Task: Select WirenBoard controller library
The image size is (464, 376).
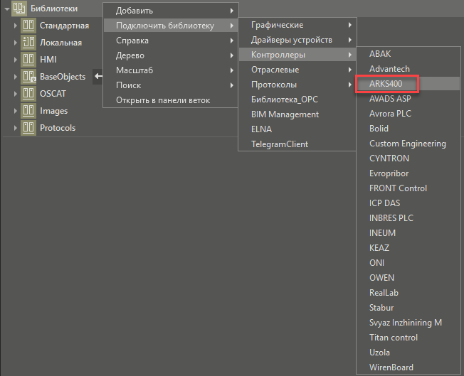Action: 408,367
